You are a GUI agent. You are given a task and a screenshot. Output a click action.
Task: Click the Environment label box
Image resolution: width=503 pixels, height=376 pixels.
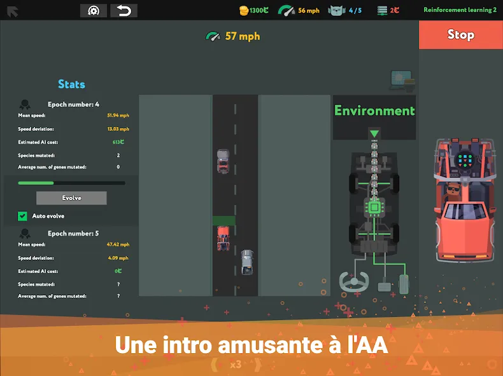[374, 117]
